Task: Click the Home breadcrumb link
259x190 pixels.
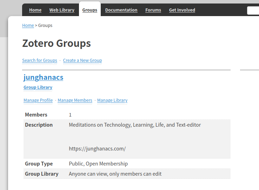Action: coord(28,26)
